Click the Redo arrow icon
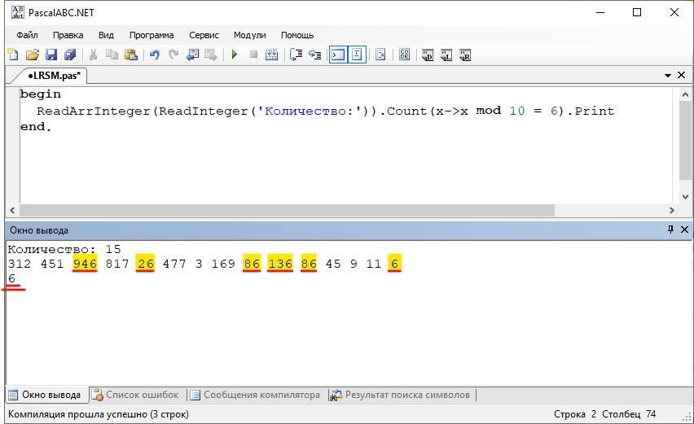 click(173, 55)
